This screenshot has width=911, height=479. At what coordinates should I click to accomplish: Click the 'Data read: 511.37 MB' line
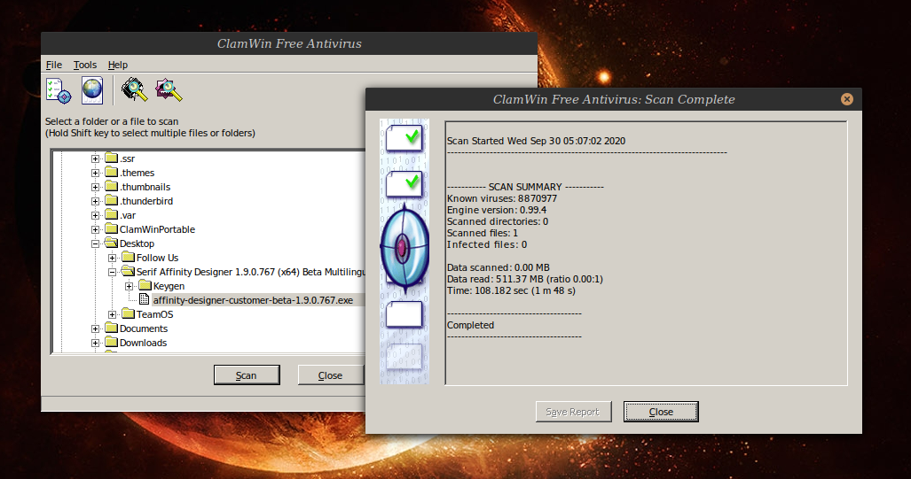click(x=524, y=279)
